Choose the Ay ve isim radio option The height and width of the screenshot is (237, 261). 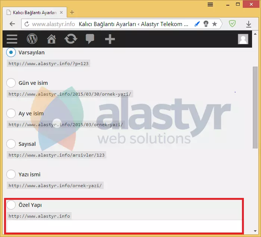click(11, 113)
